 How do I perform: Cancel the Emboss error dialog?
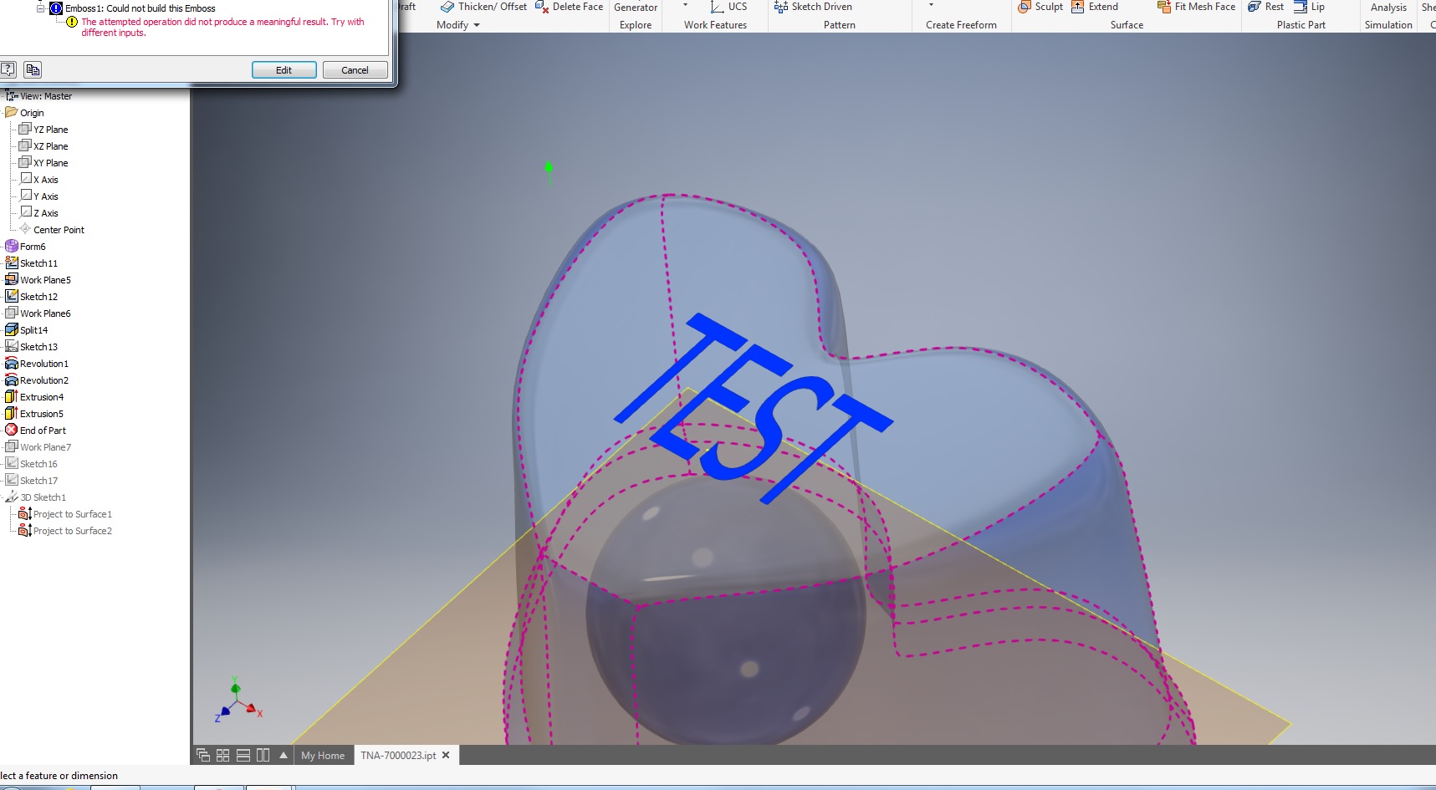coord(355,69)
